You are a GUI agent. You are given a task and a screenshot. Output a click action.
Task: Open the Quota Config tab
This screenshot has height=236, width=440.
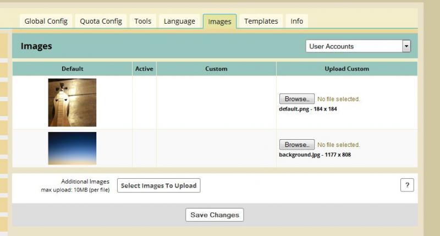click(101, 21)
